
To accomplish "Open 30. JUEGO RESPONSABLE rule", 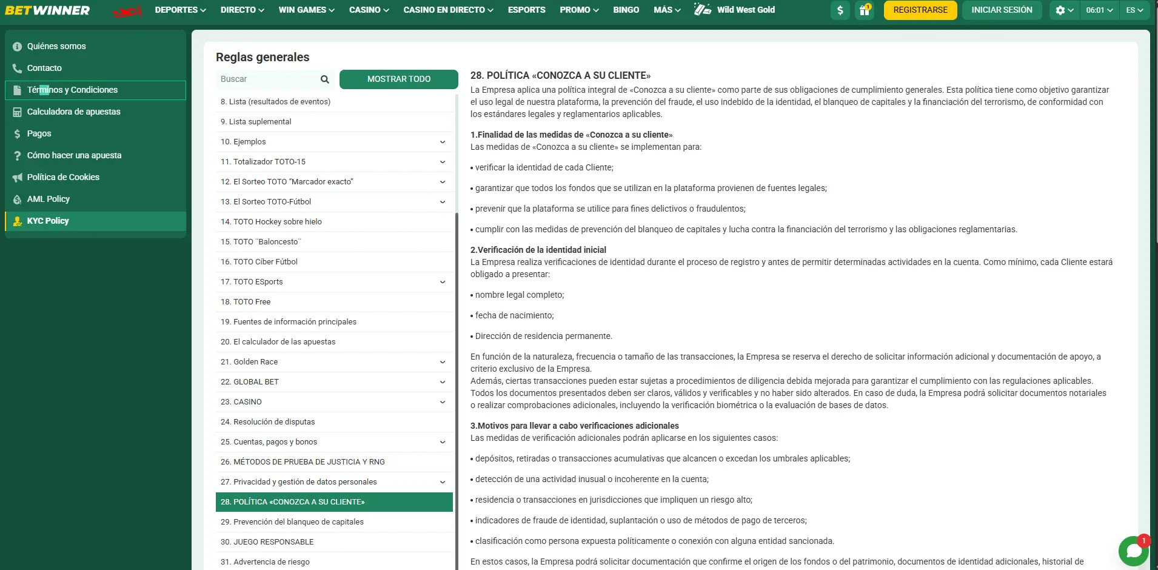I will [334, 542].
